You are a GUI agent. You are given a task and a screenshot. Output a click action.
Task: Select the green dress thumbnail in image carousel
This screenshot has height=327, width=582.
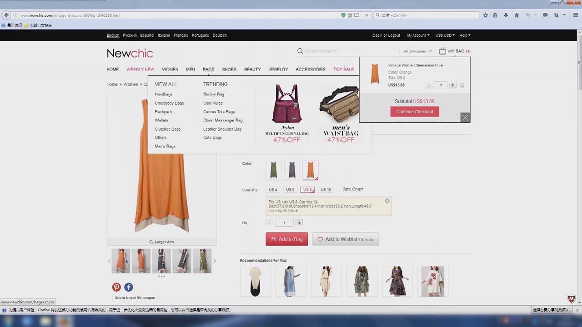pos(202,261)
